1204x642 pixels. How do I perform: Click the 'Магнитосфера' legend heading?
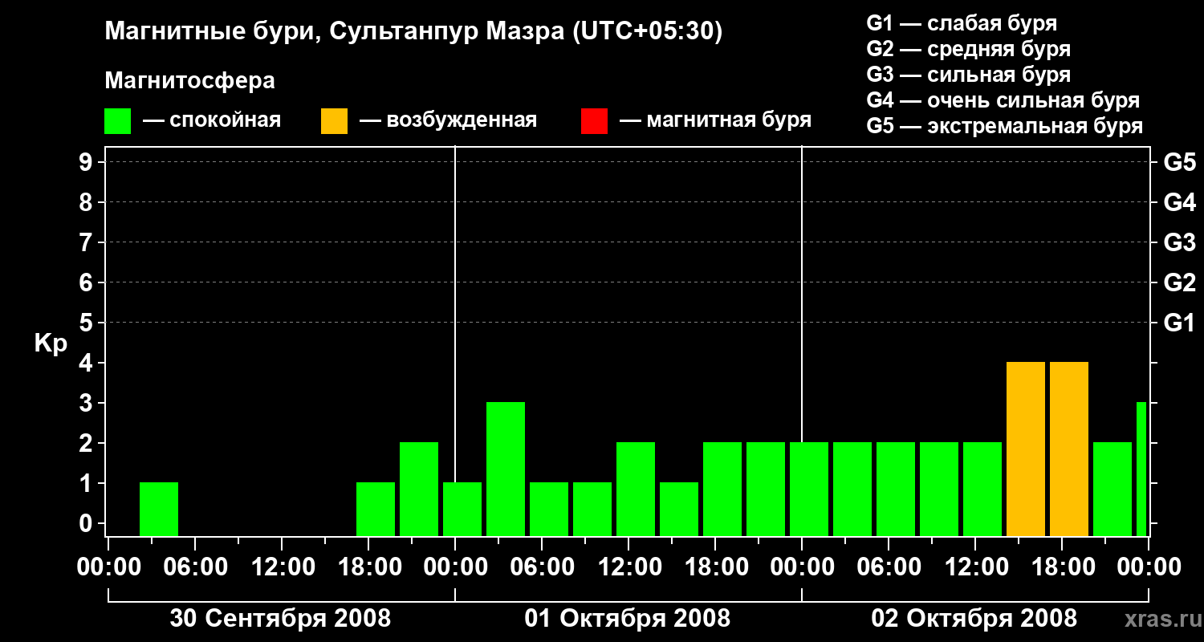coord(190,81)
